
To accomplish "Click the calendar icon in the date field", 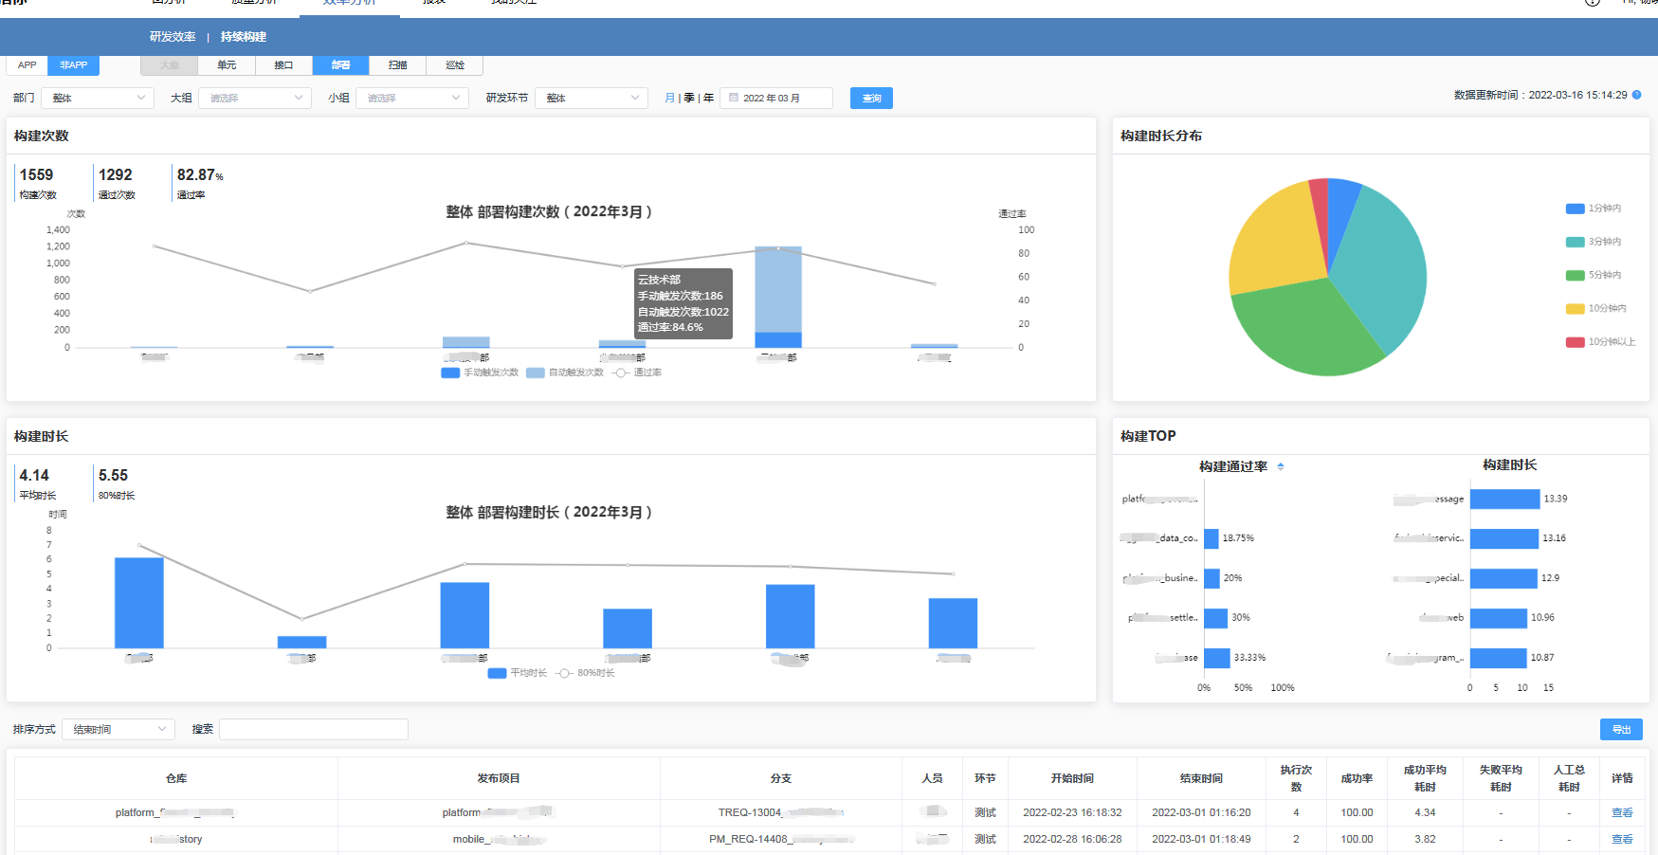I will pyautogui.click(x=734, y=98).
